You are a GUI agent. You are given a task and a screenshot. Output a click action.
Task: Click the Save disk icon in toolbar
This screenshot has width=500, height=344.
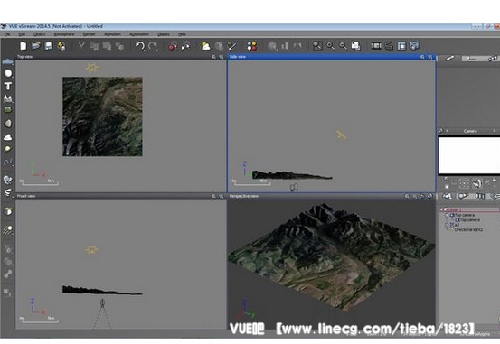point(49,46)
